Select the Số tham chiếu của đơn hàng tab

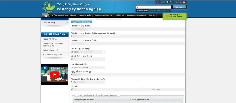160,10
